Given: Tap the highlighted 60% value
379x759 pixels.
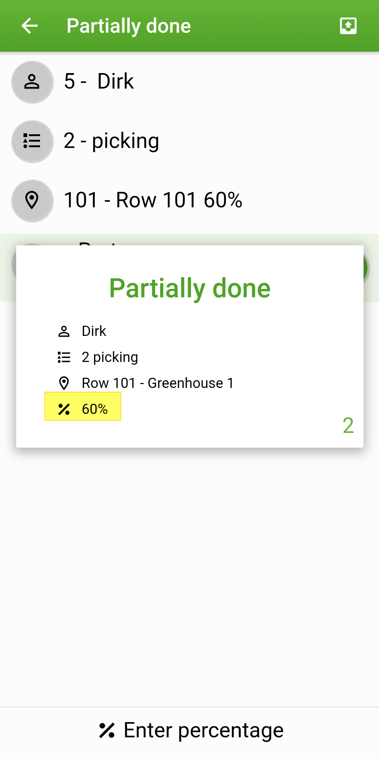Looking at the screenshot, I should click(95, 409).
